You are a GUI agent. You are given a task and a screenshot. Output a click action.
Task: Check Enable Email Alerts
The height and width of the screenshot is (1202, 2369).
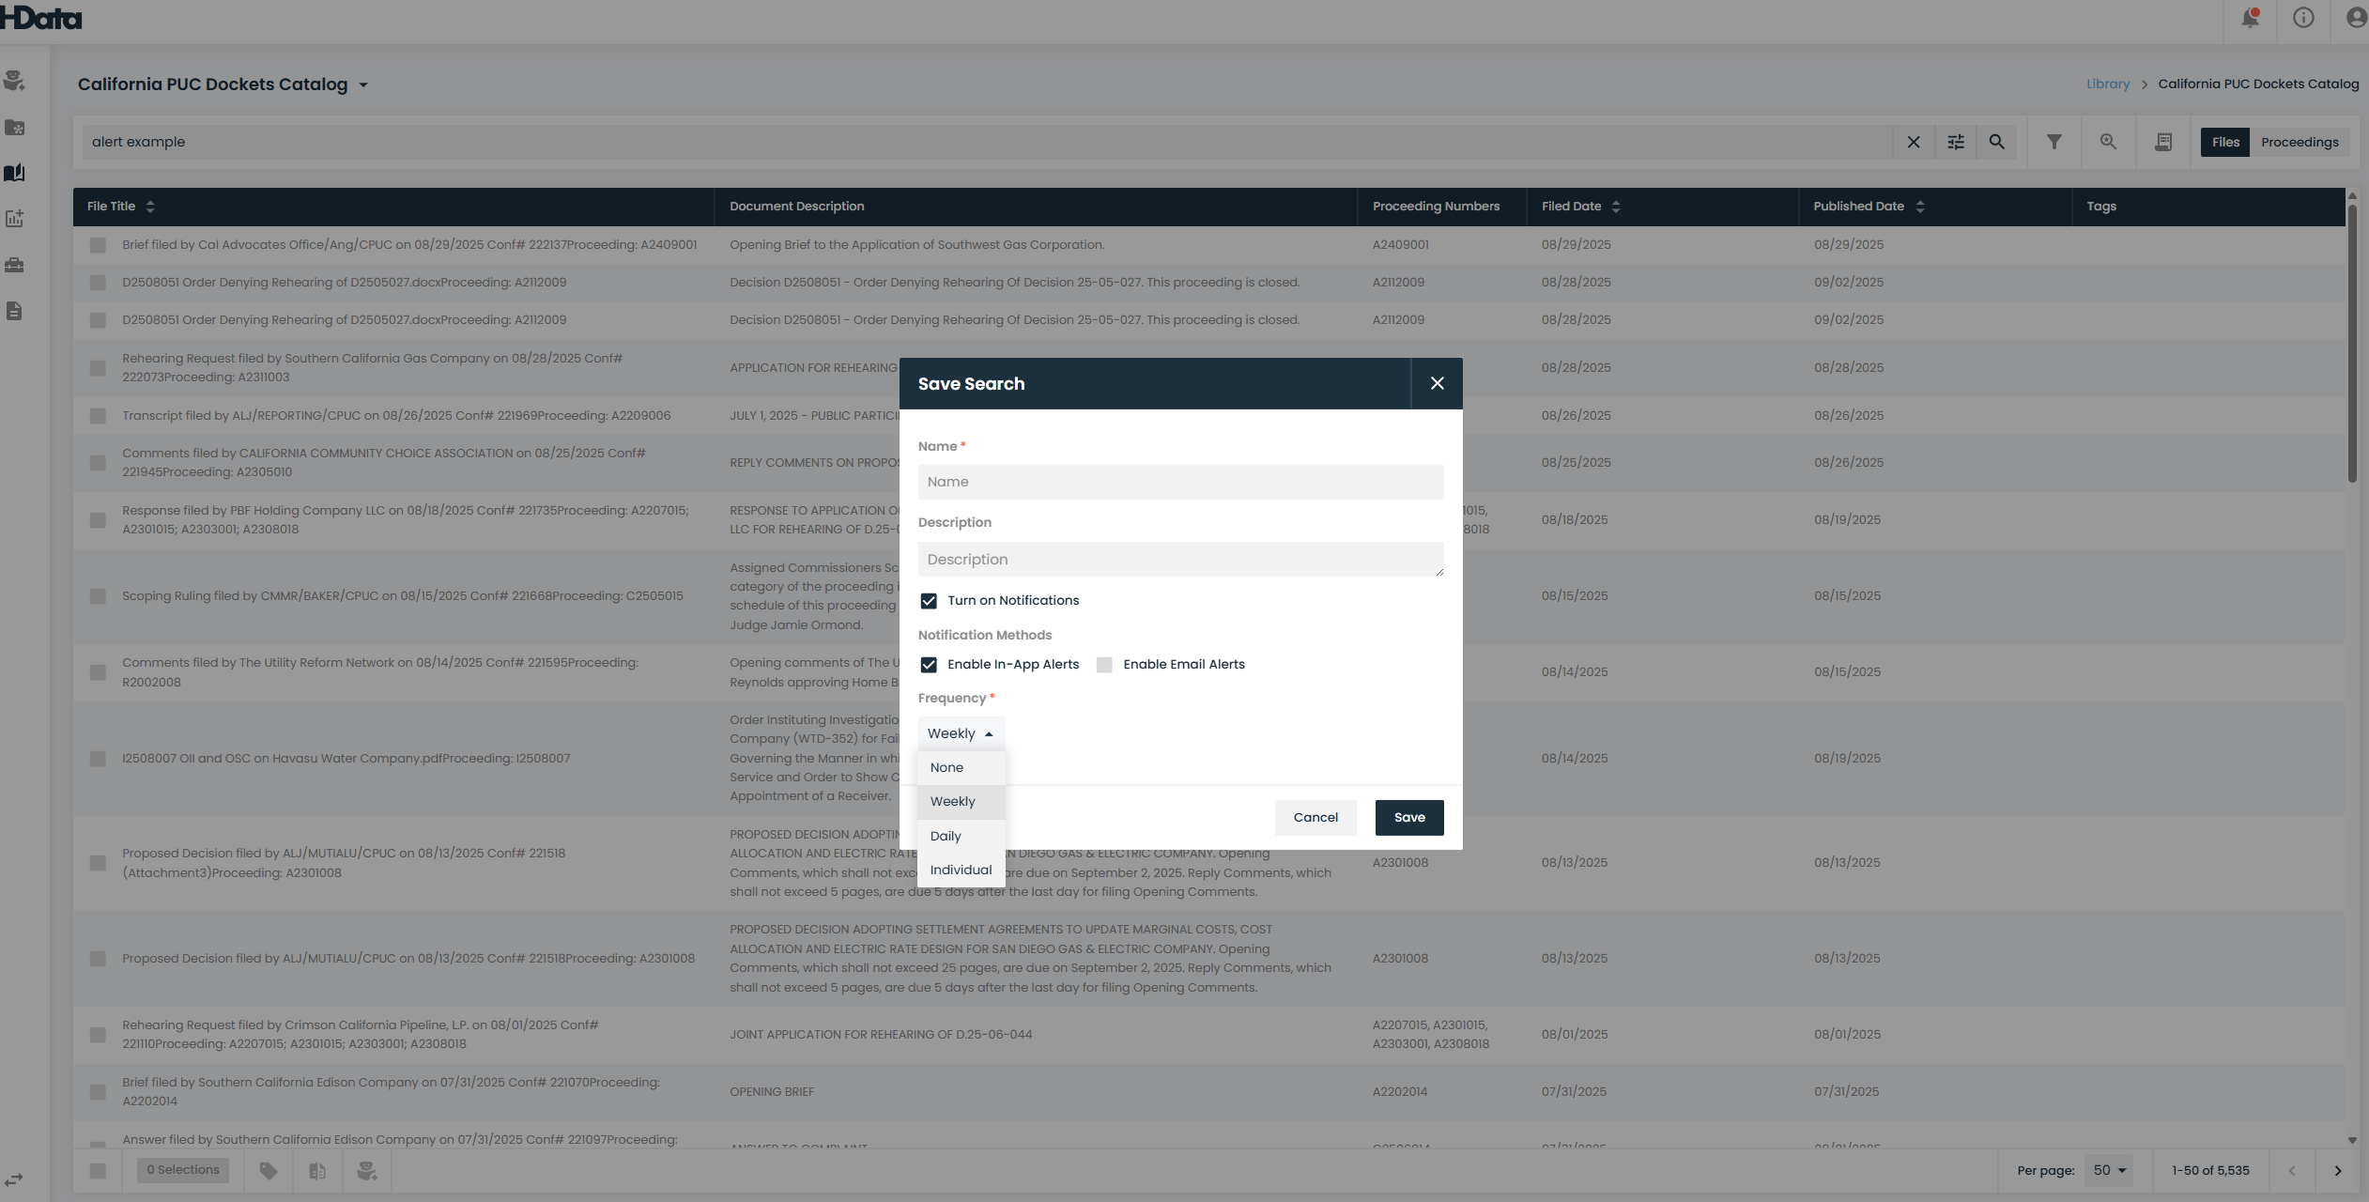[1104, 665]
